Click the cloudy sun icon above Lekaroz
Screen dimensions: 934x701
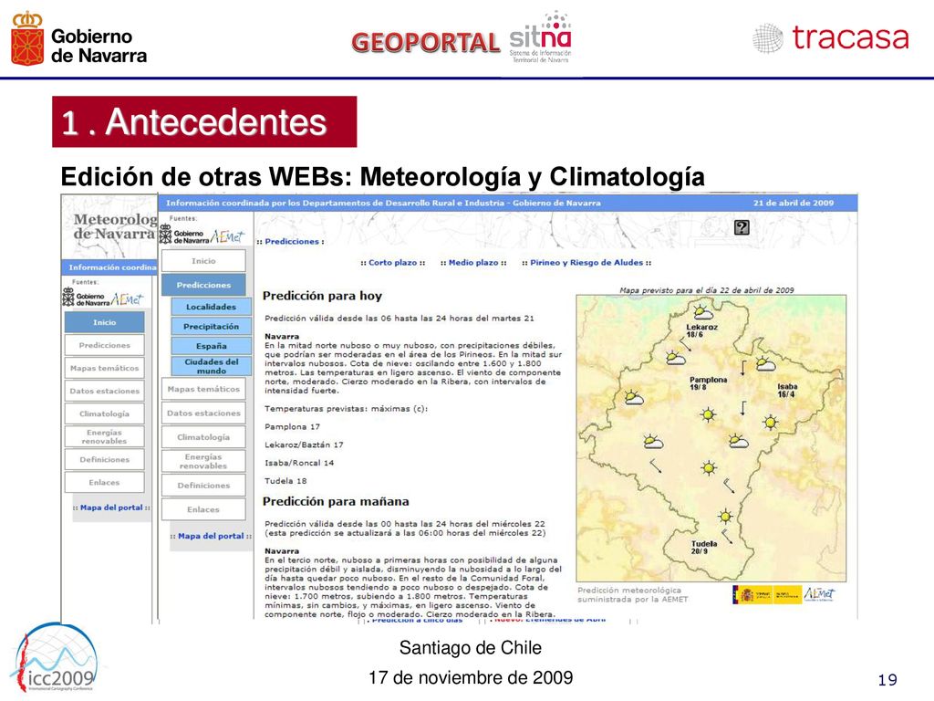703,311
